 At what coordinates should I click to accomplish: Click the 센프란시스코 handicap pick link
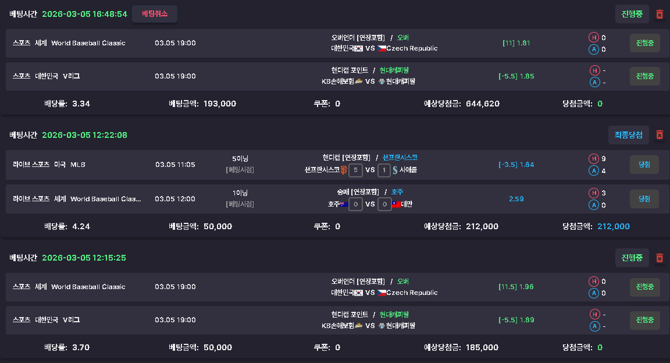pos(400,158)
